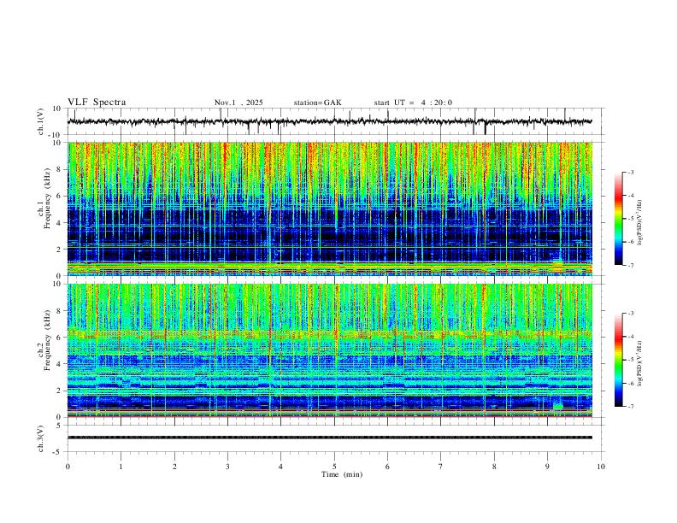This screenshot has height=523, width=677.
Task: Click the "2" kHz tick on ch.1 frequency axis
Action: (x=59, y=249)
